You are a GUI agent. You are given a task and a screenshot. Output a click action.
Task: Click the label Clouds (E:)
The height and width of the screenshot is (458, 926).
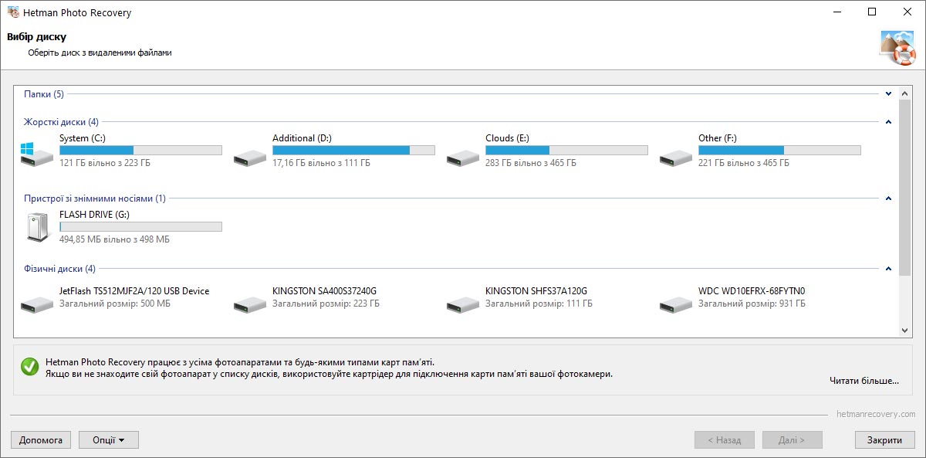point(507,138)
